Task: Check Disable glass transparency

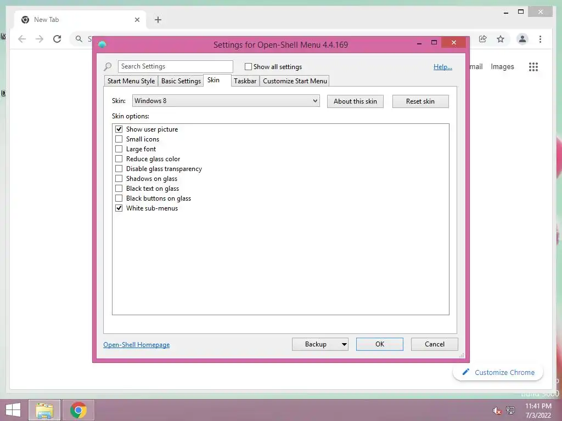Action: 119,169
